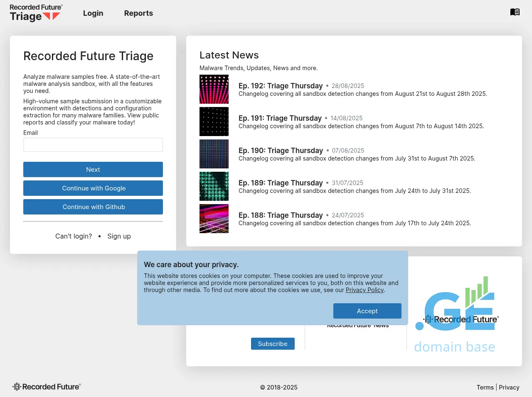Choose Continue with Github
The width and height of the screenshot is (532, 397).
tap(93, 207)
